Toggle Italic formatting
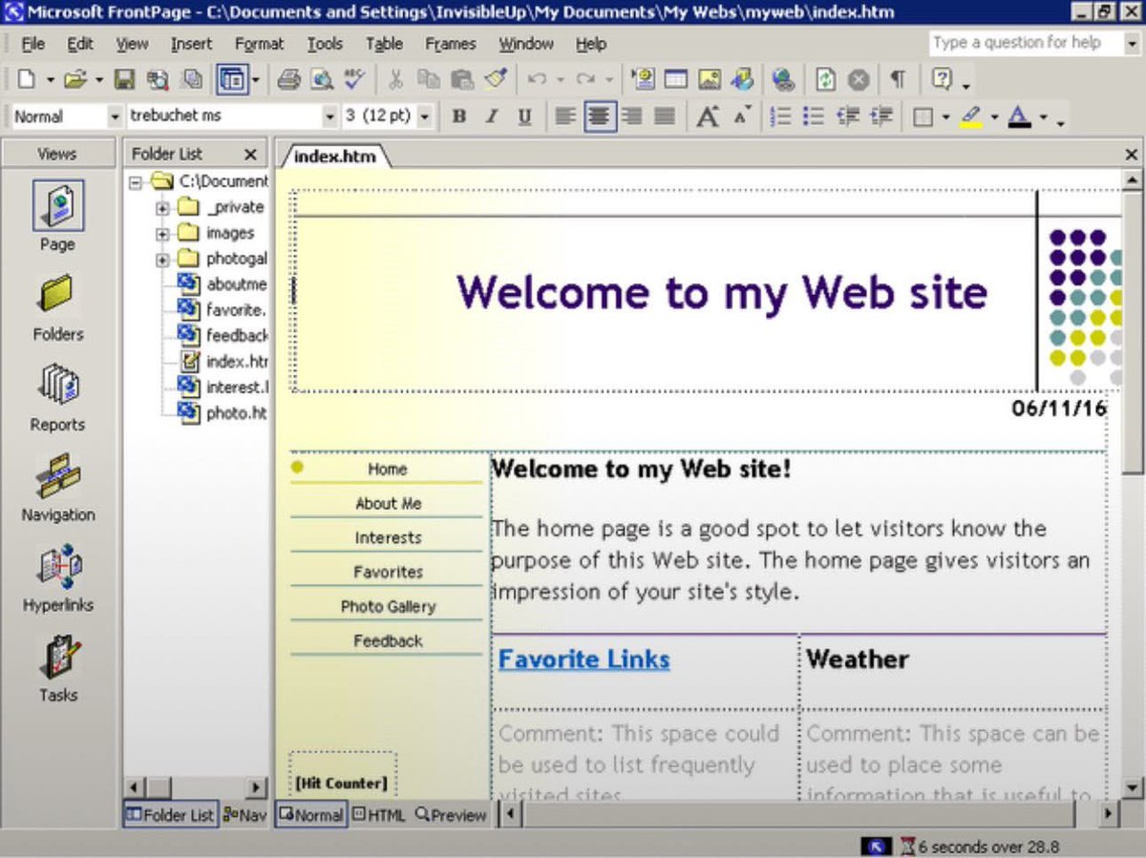1146x858 pixels. click(492, 116)
